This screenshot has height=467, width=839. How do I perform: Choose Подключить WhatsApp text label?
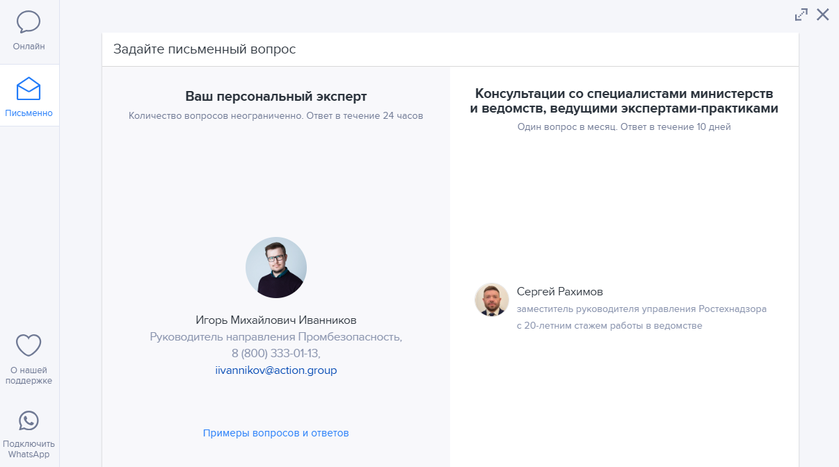(x=29, y=449)
